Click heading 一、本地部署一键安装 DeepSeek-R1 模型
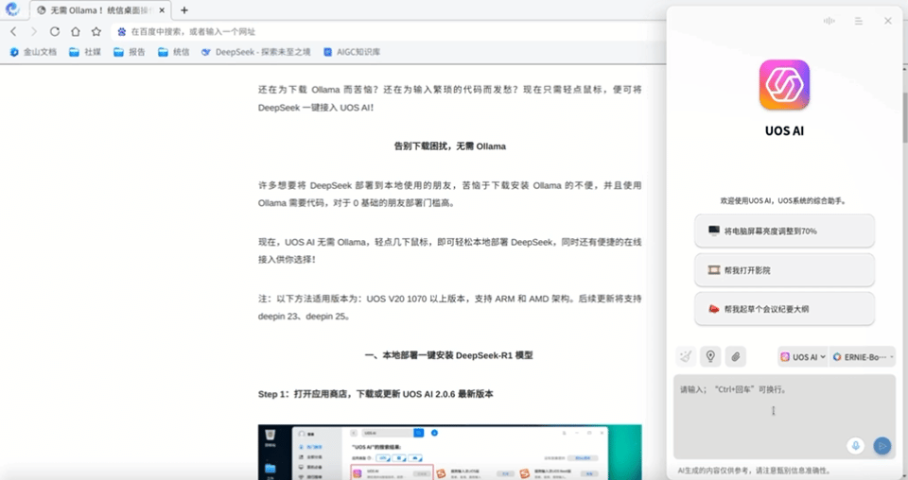The image size is (908, 480). point(449,355)
